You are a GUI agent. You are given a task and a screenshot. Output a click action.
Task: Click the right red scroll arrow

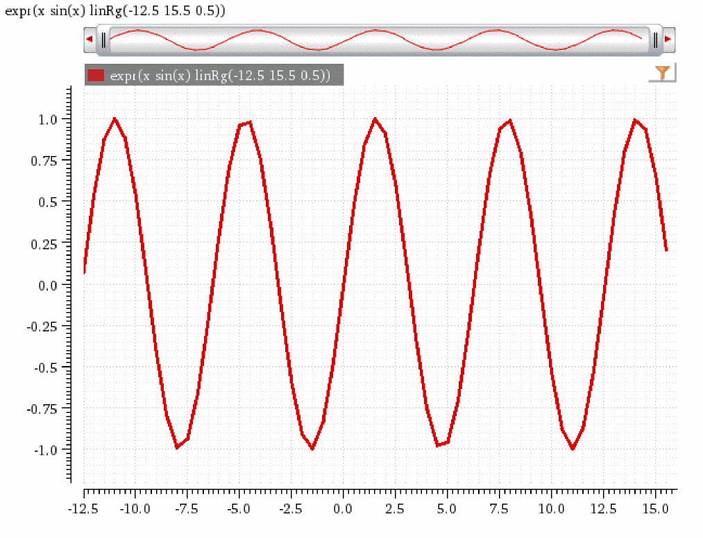click(x=668, y=40)
